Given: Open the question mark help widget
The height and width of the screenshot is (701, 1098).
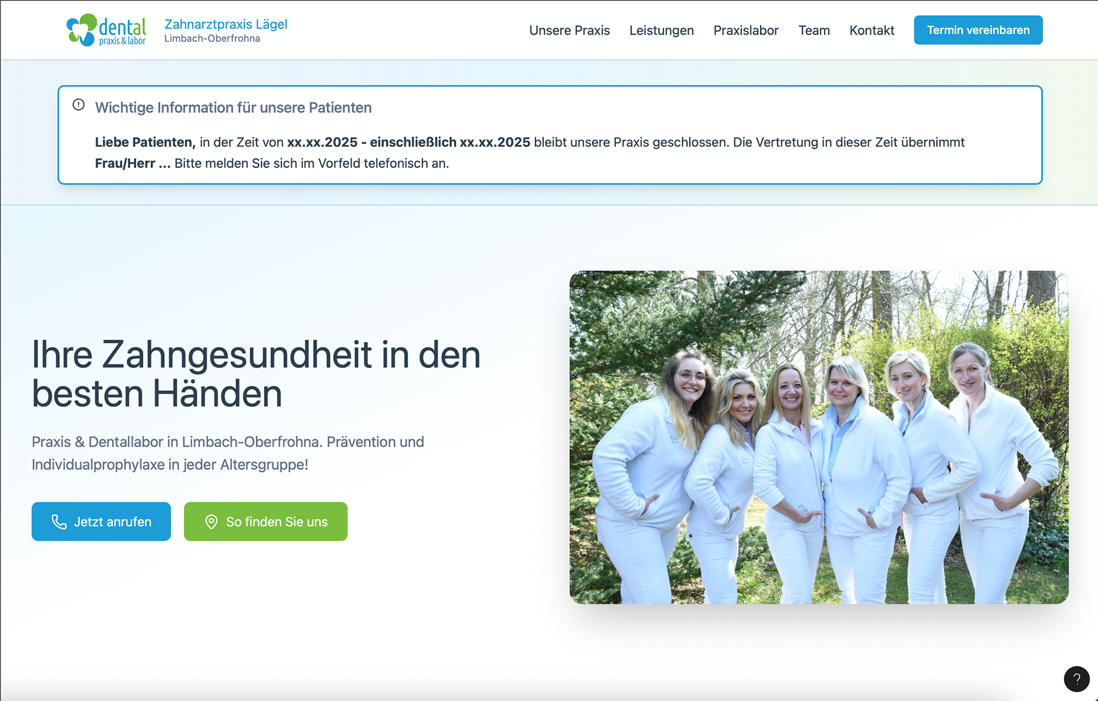Looking at the screenshot, I should 1076,679.
